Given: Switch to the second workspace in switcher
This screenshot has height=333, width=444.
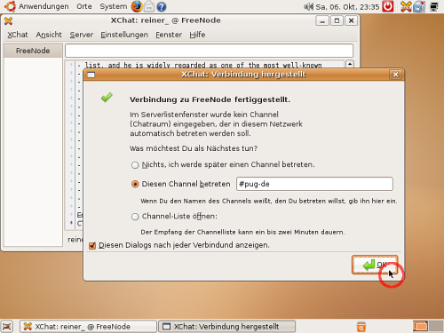Looking at the screenshot, I should click(436, 327).
